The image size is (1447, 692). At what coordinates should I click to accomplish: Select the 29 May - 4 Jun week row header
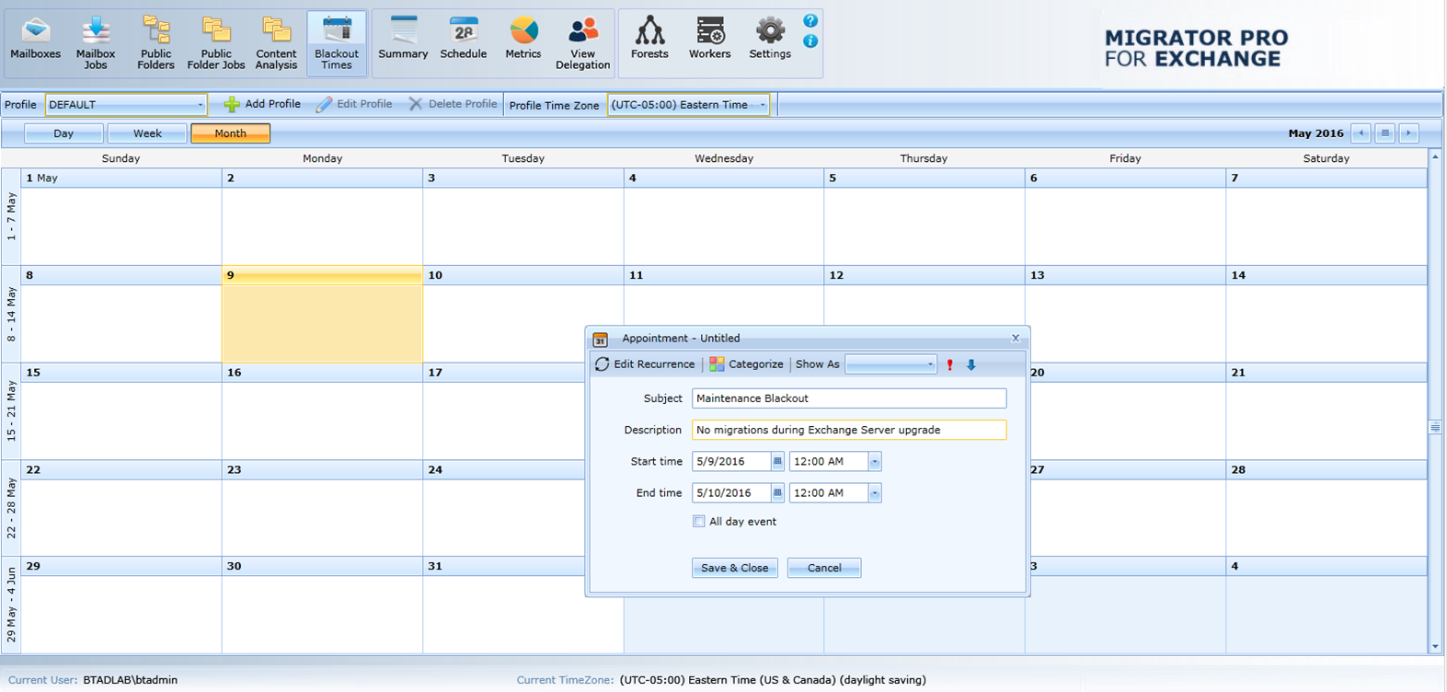tap(11, 605)
